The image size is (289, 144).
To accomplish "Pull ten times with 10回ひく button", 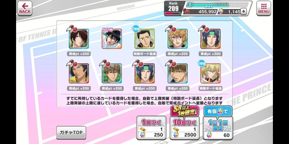I will tap(184, 128).
